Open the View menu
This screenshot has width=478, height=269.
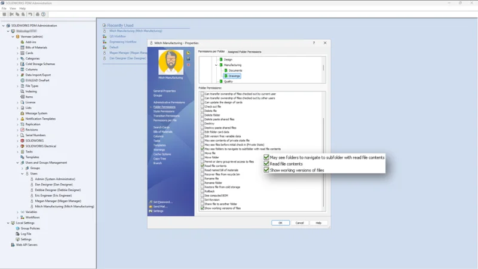pos(13,8)
